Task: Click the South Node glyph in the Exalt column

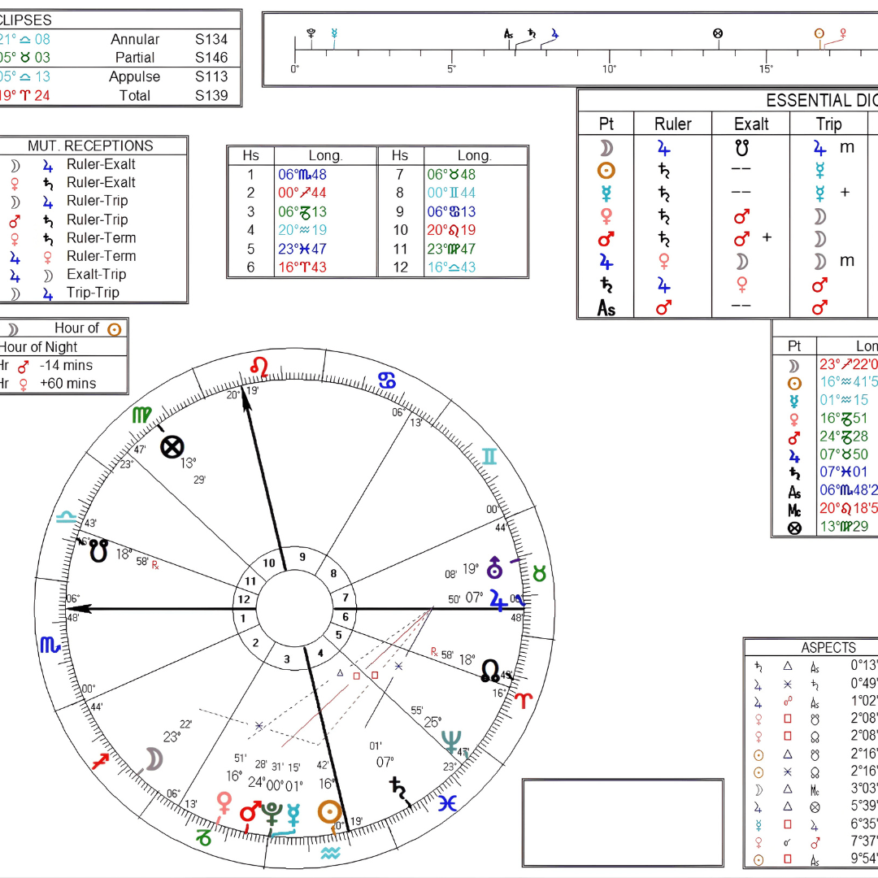Action: 742,148
